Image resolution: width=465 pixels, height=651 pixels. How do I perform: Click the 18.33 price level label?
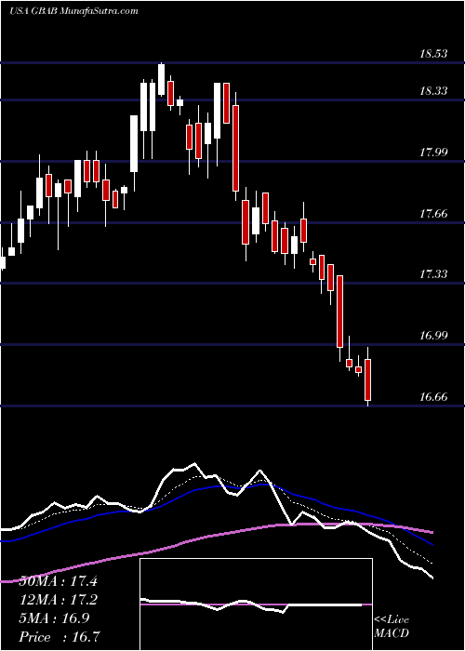click(433, 90)
